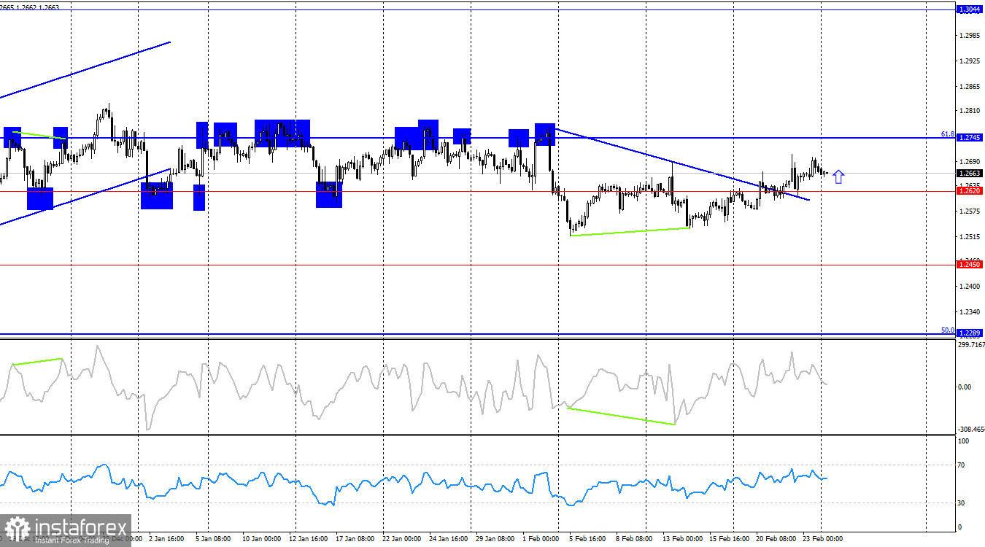Click the current price tag 1.2663
Viewport: 985px width, 547px height.
tap(970, 173)
